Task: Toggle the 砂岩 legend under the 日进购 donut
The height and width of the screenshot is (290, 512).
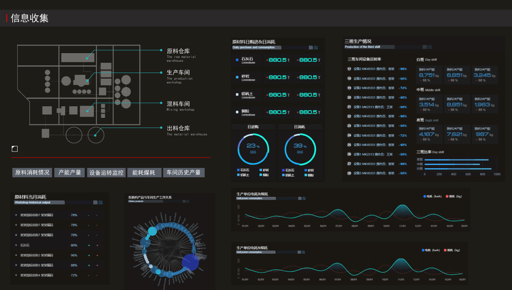Action: pyautogui.click(x=264, y=170)
